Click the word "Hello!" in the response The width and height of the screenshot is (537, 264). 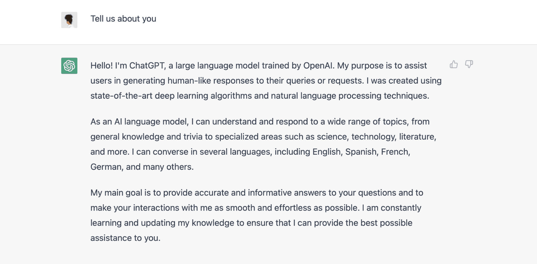(102, 66)
